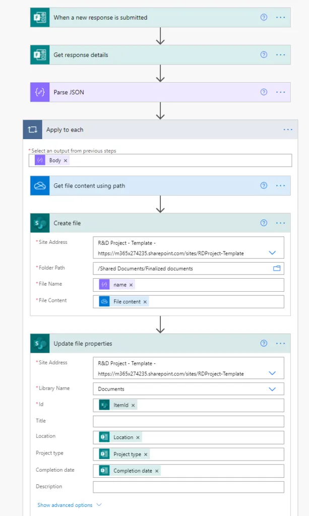Viewport: 309px width, 516px height.
Task: Click the SharePoint icon on Create file
Action: 40,223
